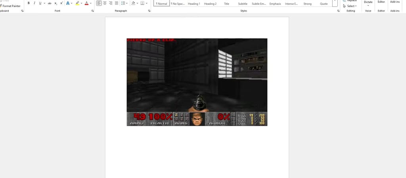406x178 pixels.
Task: Apply the text highlight color
Action: click(x=78, y=3)
